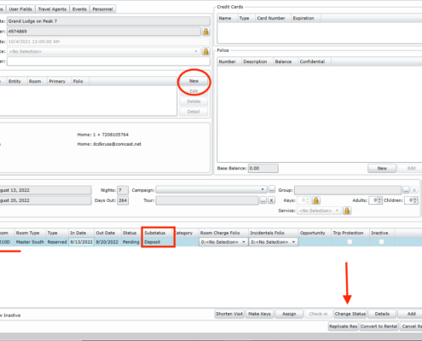Open Tour browse ellipsis button
Viewport: 422px width, 341px height.
pos(263,200)
